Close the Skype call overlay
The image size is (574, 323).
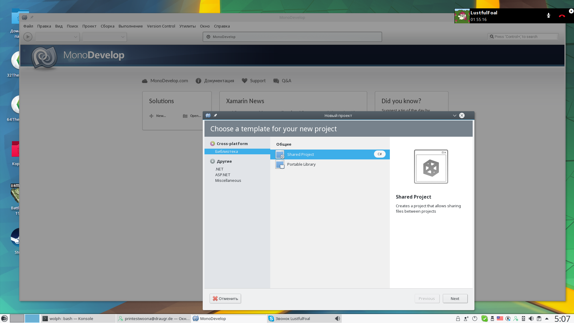point(571,11)
